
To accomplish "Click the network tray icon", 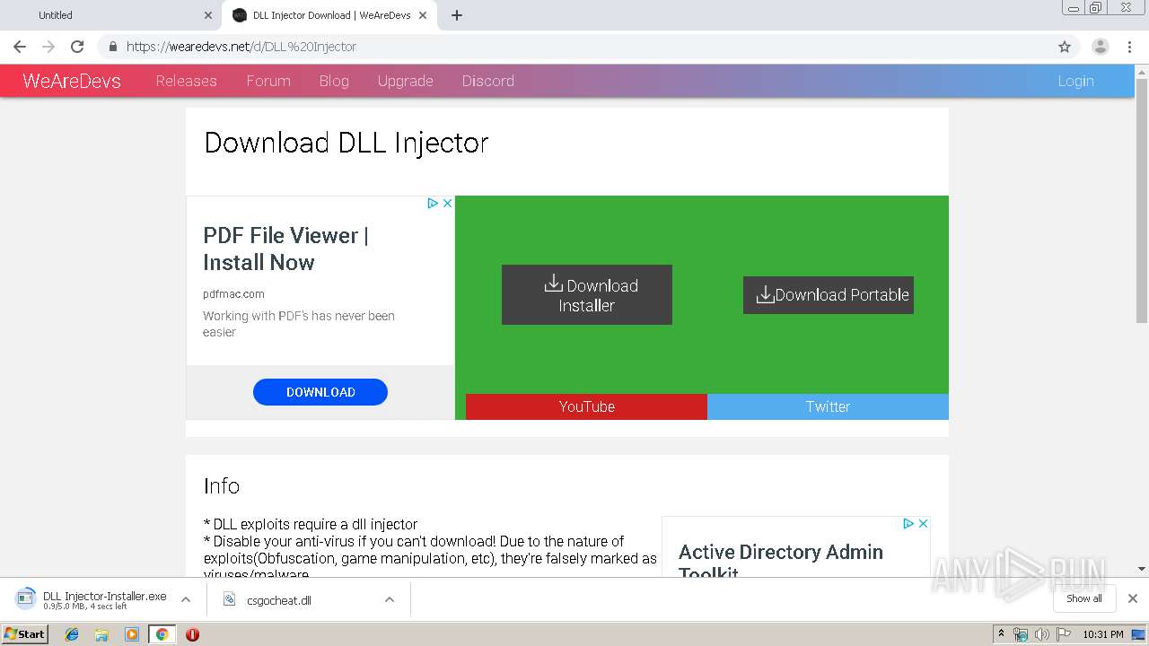I will click(1021, 634).
